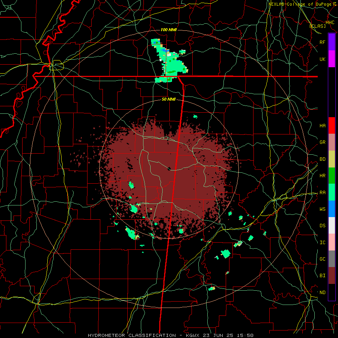Click the [CLAS] units label
338x338 pixels.
317,26
